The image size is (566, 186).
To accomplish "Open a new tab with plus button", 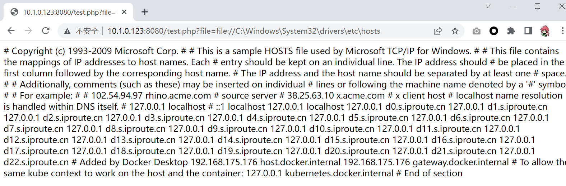I will 145,12.
